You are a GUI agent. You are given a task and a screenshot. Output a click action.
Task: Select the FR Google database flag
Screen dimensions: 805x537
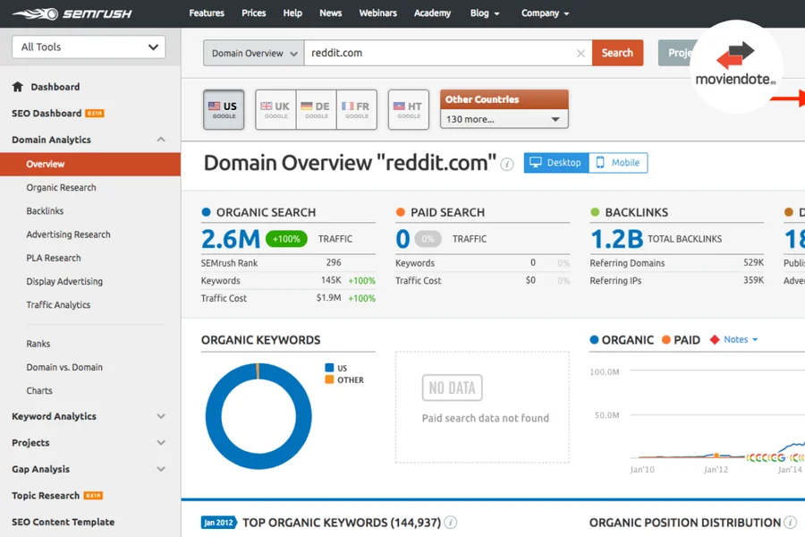pyautogui.click(x=356, y=109)
